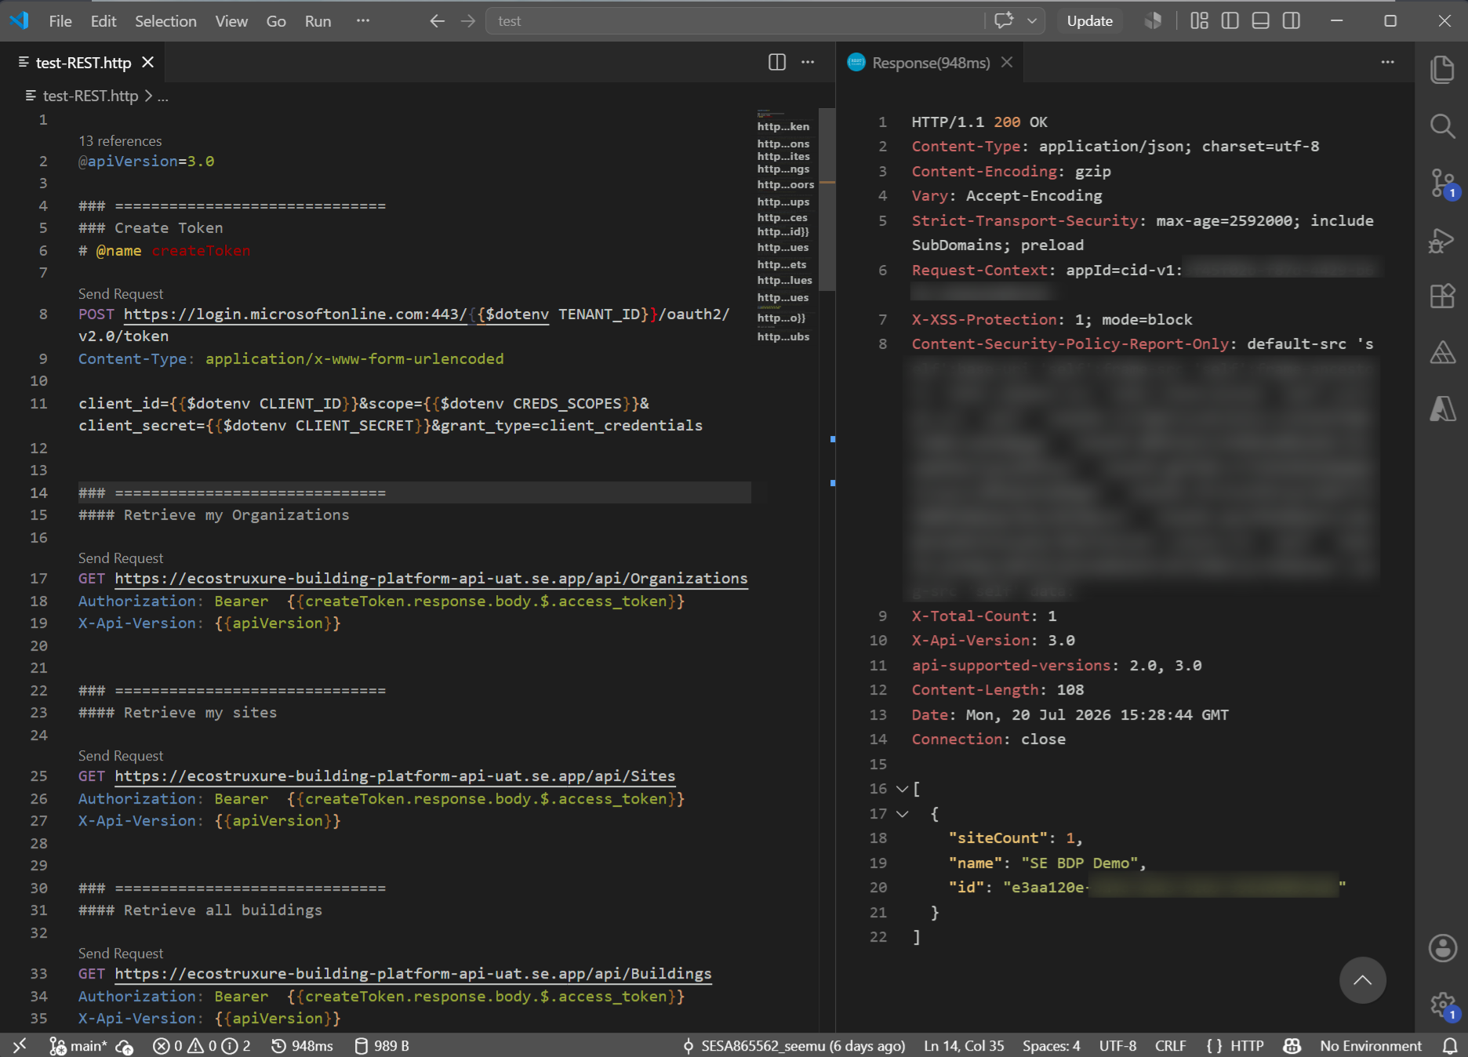Send Request for the Sites GET
Image resolution: width=1468 pixels, height=1057 pixels.
point(121,756)
